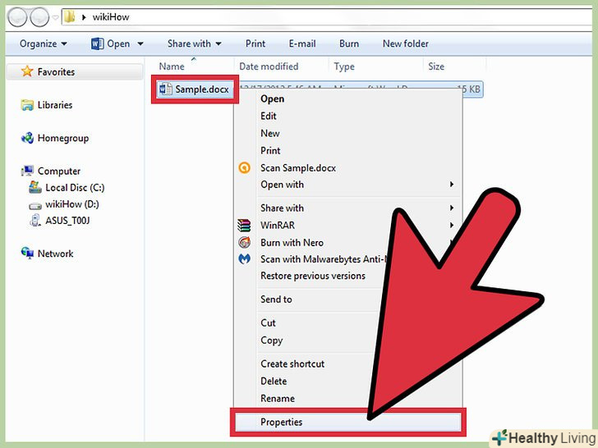
Task: Click Print in the toolbar
Action: tap(255, 43)
